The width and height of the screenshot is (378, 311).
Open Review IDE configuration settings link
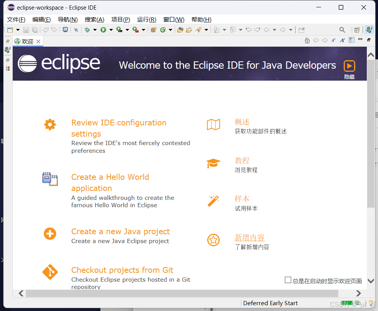[119, 128]
